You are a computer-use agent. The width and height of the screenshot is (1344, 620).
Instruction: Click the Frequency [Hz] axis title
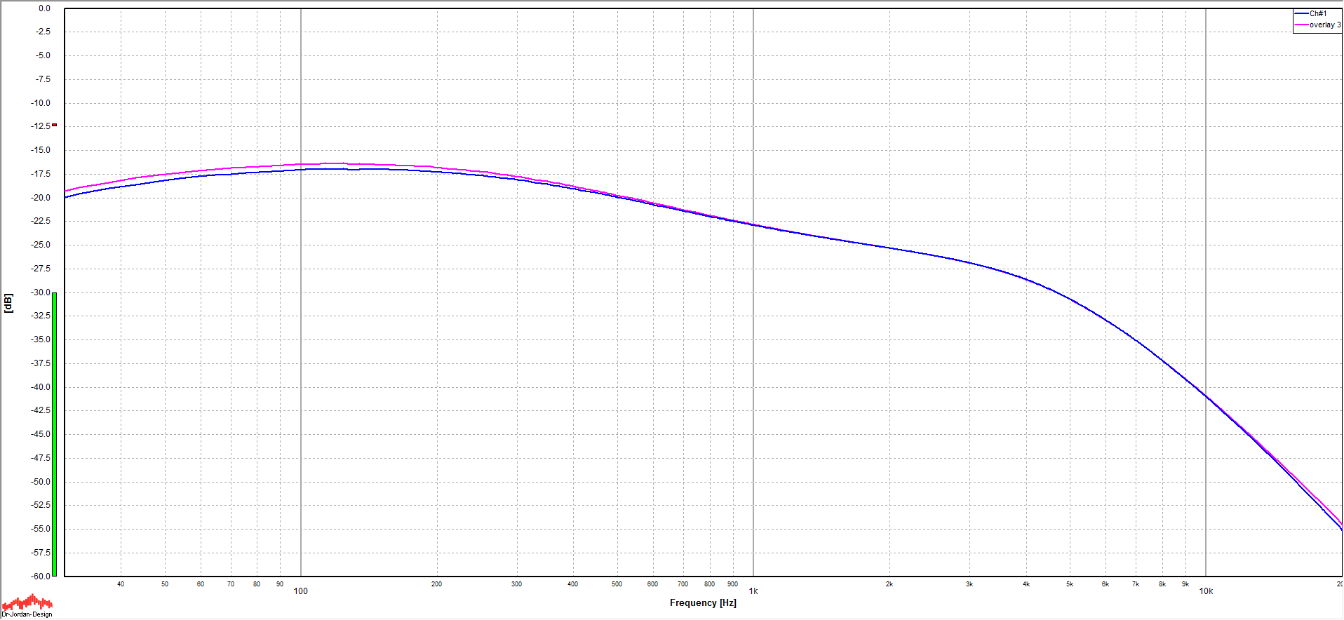[703, 603]
